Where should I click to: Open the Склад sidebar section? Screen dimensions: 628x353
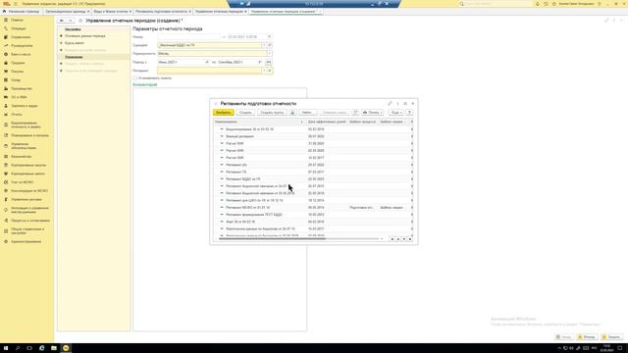16,80
